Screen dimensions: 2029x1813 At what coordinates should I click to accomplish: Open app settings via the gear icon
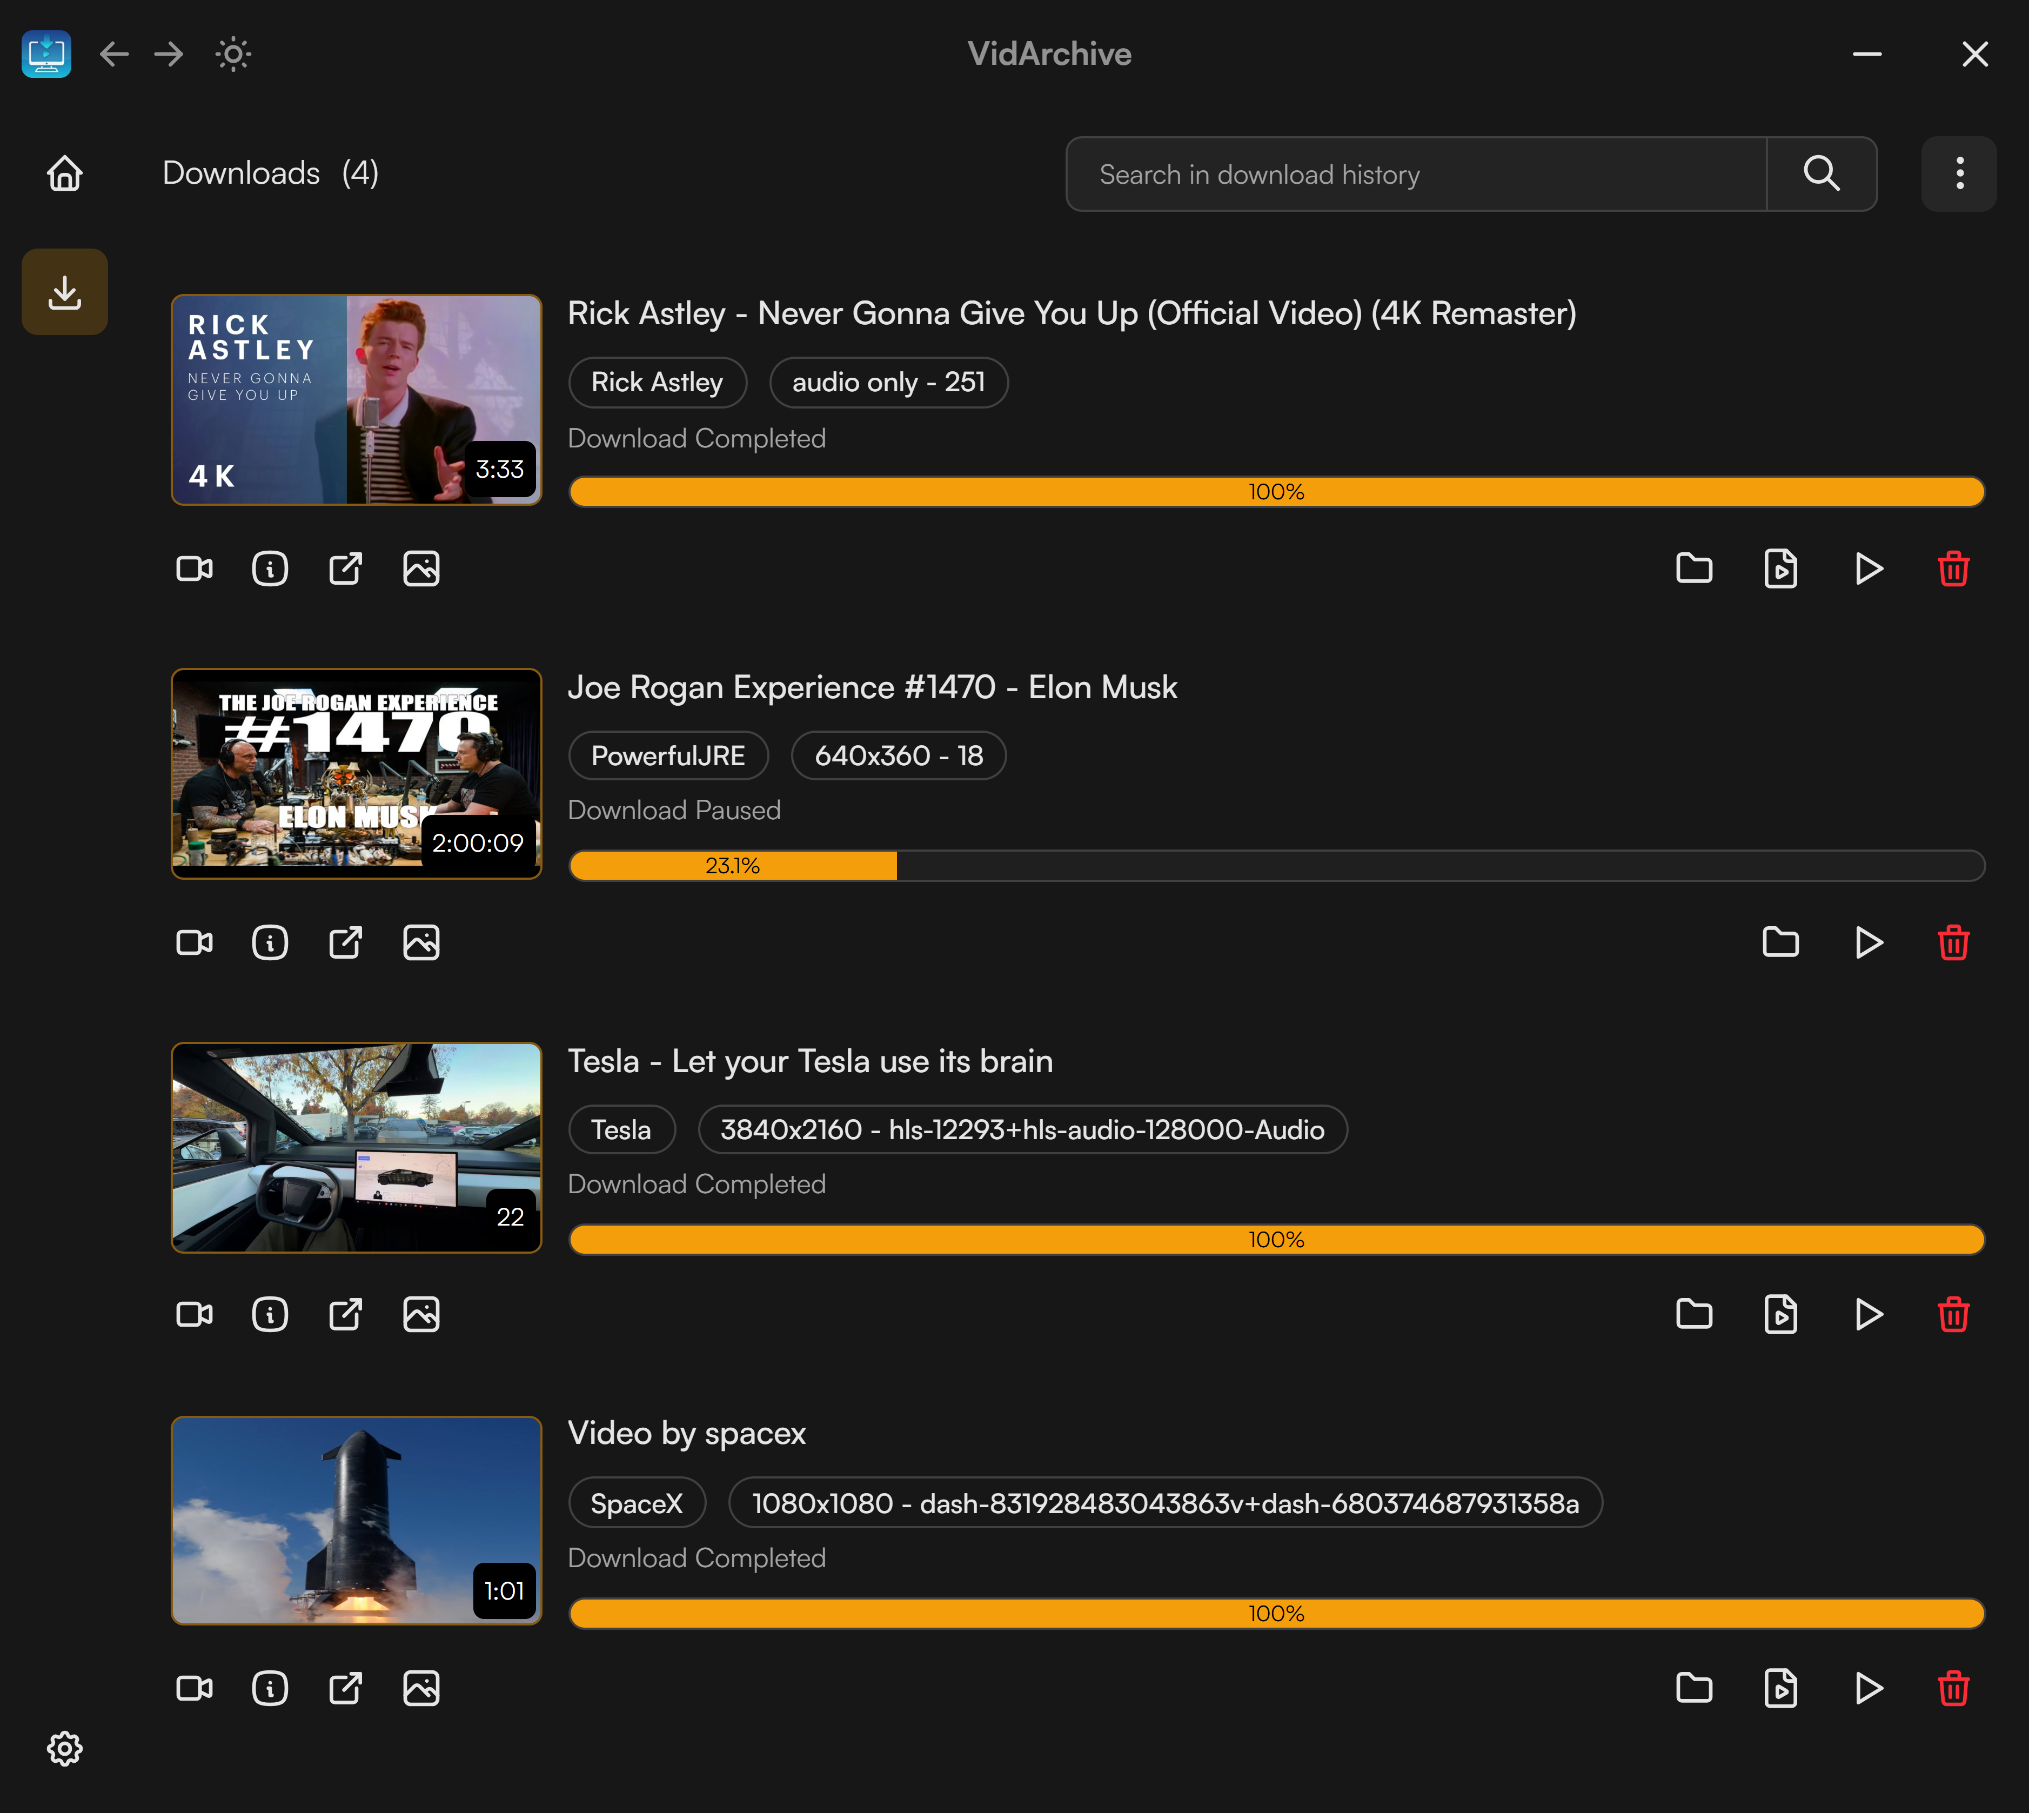pyautogui.click(x=66, y=1749)
